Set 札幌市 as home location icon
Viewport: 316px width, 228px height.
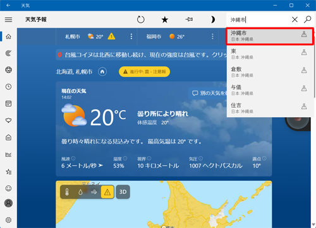coord(102,72)
